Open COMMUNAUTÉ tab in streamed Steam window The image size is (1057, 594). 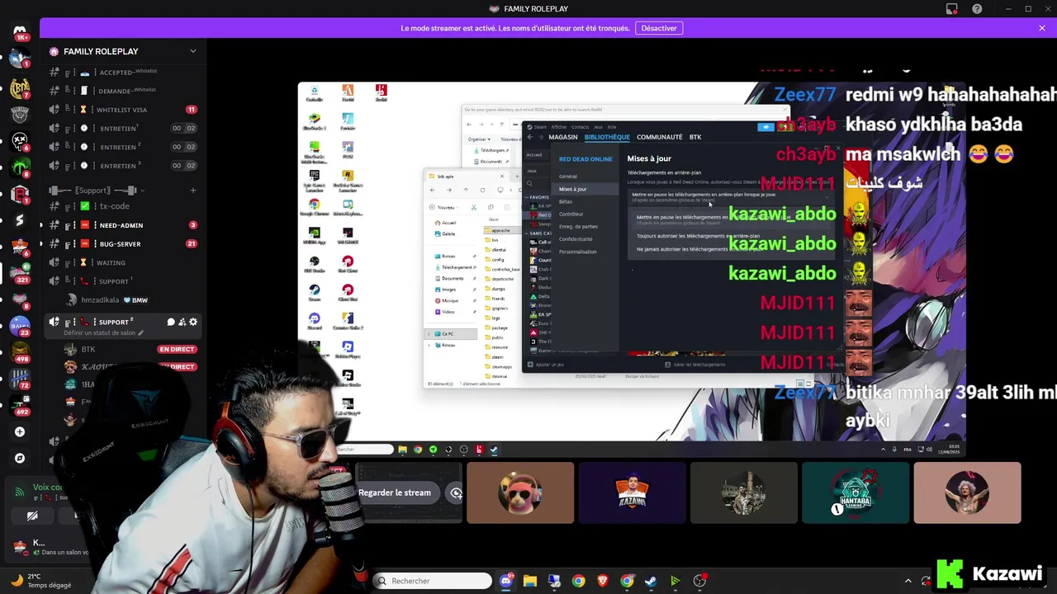point(659,137)
